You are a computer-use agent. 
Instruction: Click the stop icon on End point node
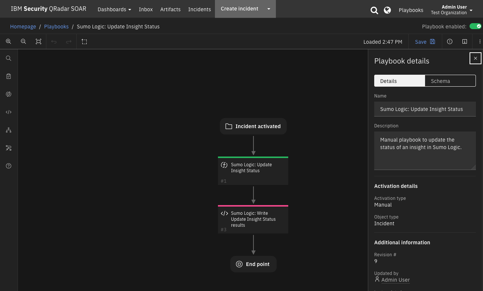coord(239,264)
